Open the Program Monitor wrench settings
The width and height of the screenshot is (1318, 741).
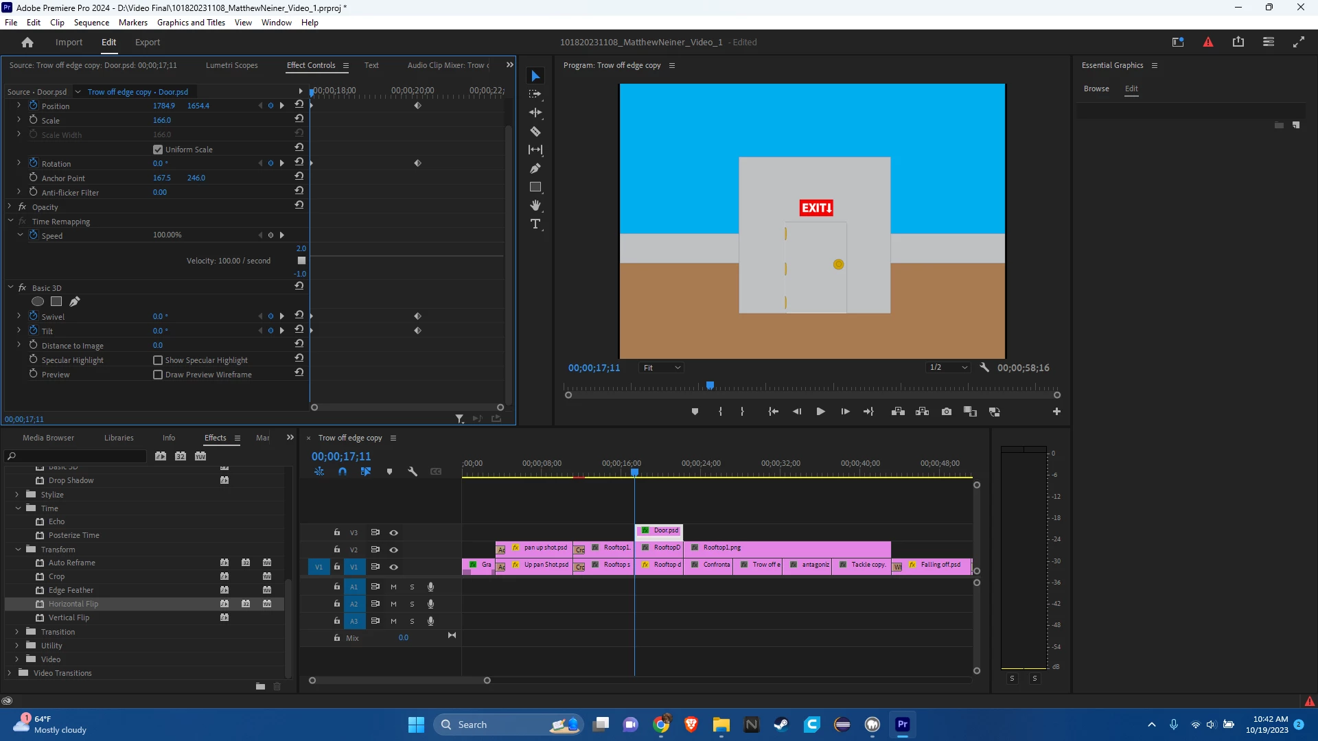click(984, 368)
